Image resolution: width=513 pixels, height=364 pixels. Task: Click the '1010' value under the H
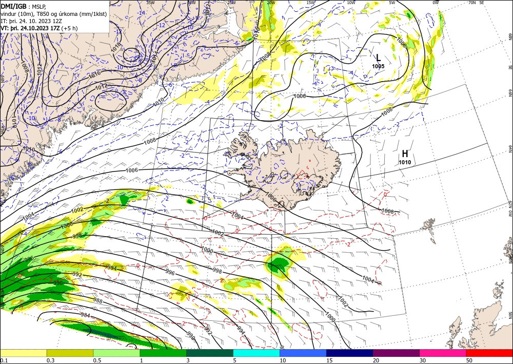coord(405,162)
